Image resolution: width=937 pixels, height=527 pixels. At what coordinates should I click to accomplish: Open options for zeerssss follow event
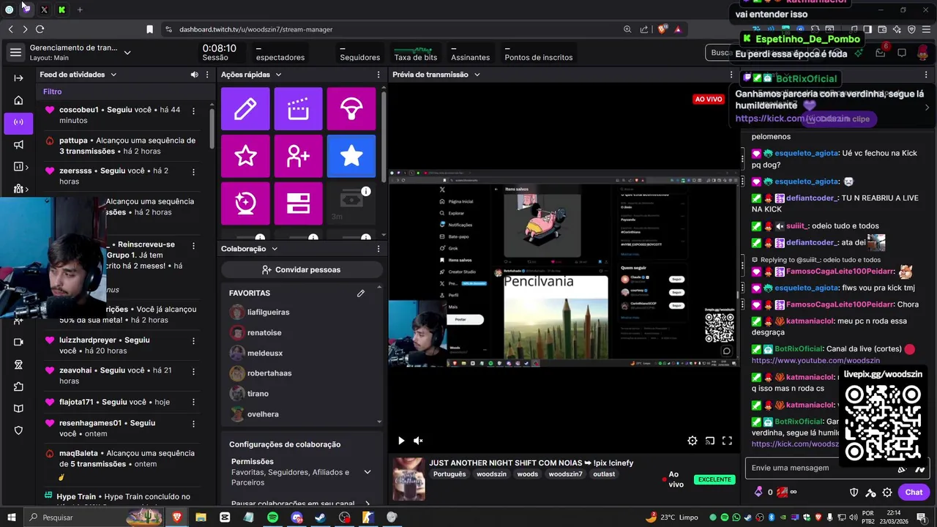tap(193, 171)
